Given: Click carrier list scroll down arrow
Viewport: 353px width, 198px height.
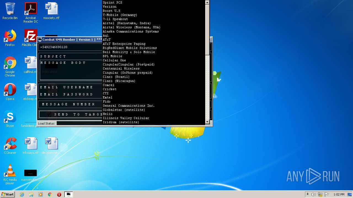Looking at the screenshot, I should pos(207,122).
